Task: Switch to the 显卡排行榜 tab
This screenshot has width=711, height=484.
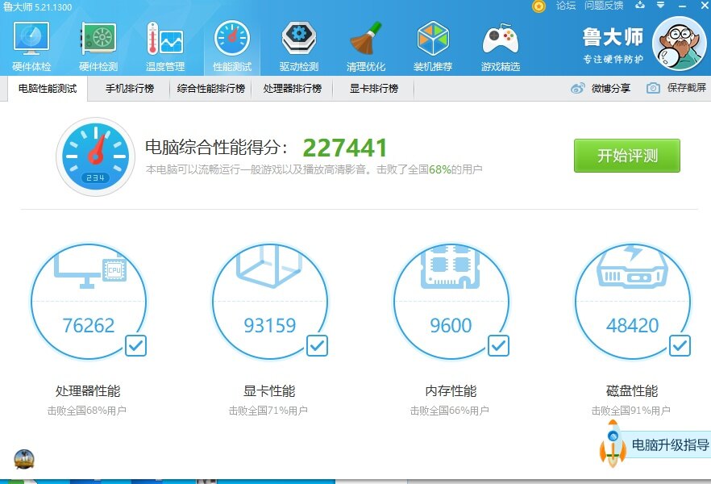Action: [x=373, y=89]
